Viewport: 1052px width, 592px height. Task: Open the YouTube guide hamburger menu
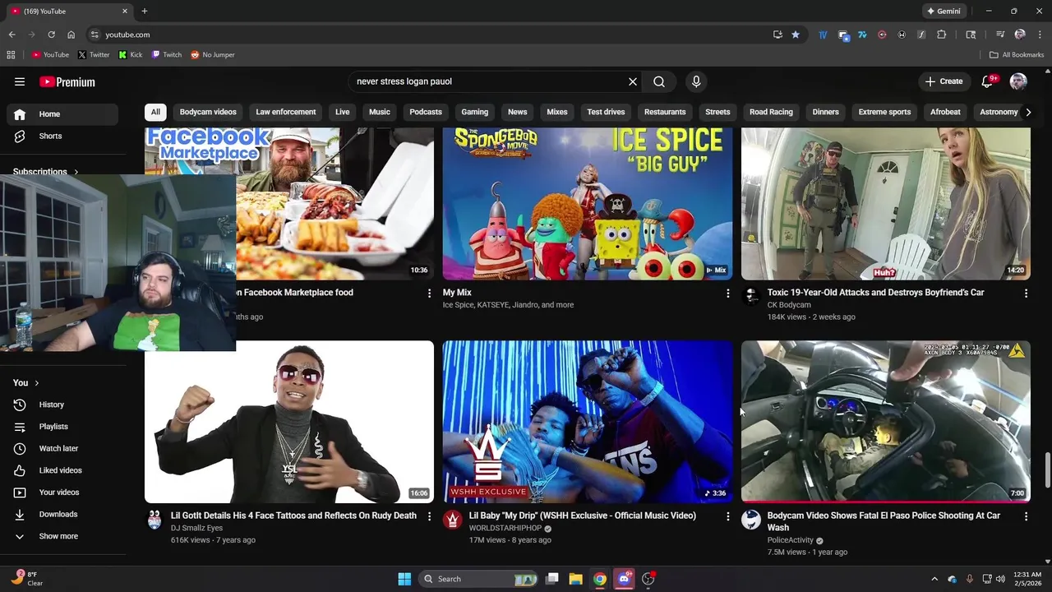pos(20,81)
